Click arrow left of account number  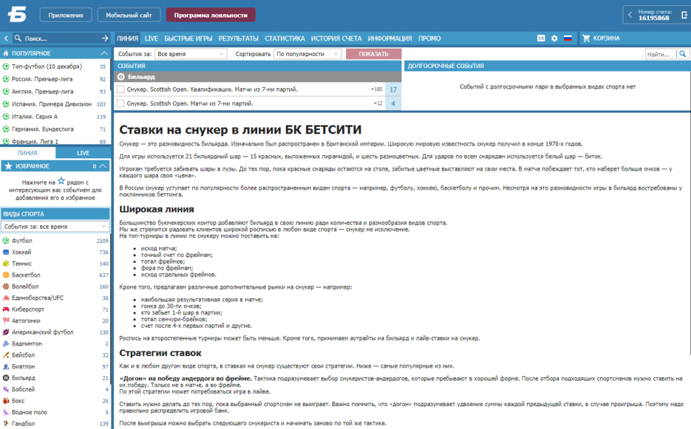coord(630,15)
